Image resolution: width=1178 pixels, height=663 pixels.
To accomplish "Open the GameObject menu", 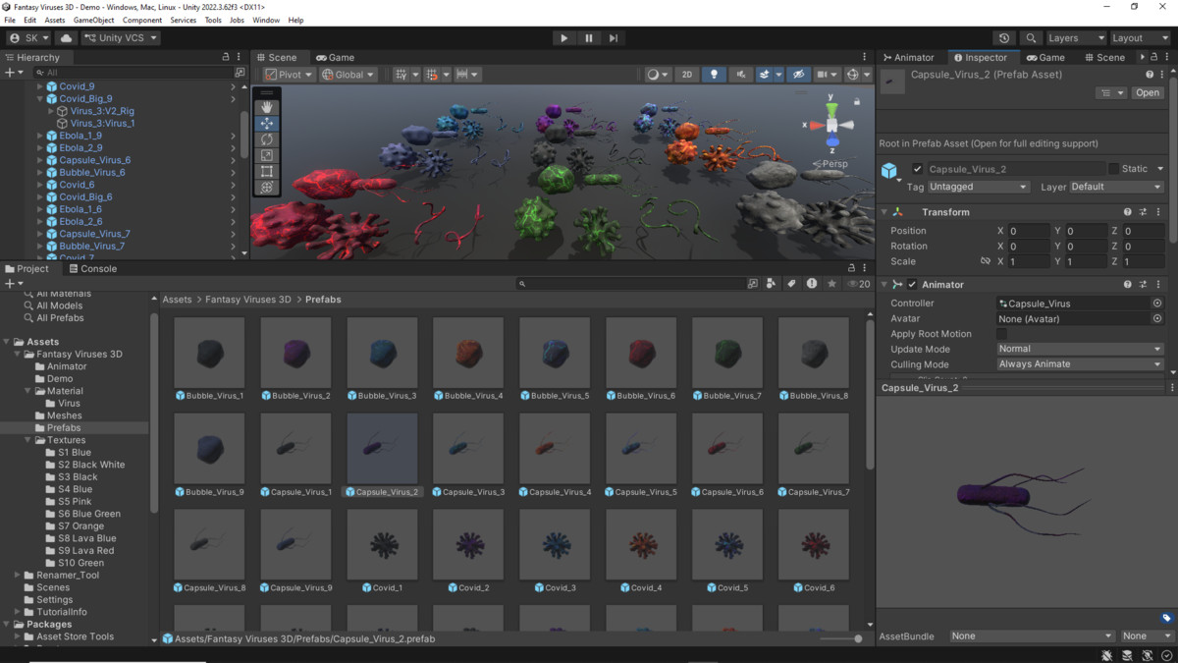I will click(93, 20).
